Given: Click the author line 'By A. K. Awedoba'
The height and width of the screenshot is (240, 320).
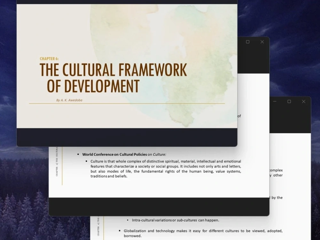Looking at the screenshot, I should tap(69, 100).
